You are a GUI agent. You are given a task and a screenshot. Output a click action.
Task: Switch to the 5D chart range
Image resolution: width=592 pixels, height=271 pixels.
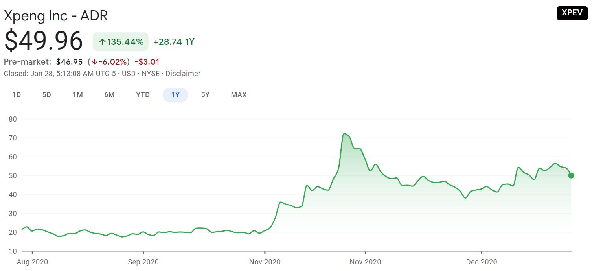pyautogui.click(x=47, y=95)
